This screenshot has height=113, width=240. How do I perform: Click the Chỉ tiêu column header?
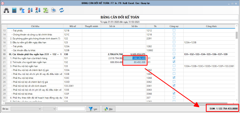35,26
